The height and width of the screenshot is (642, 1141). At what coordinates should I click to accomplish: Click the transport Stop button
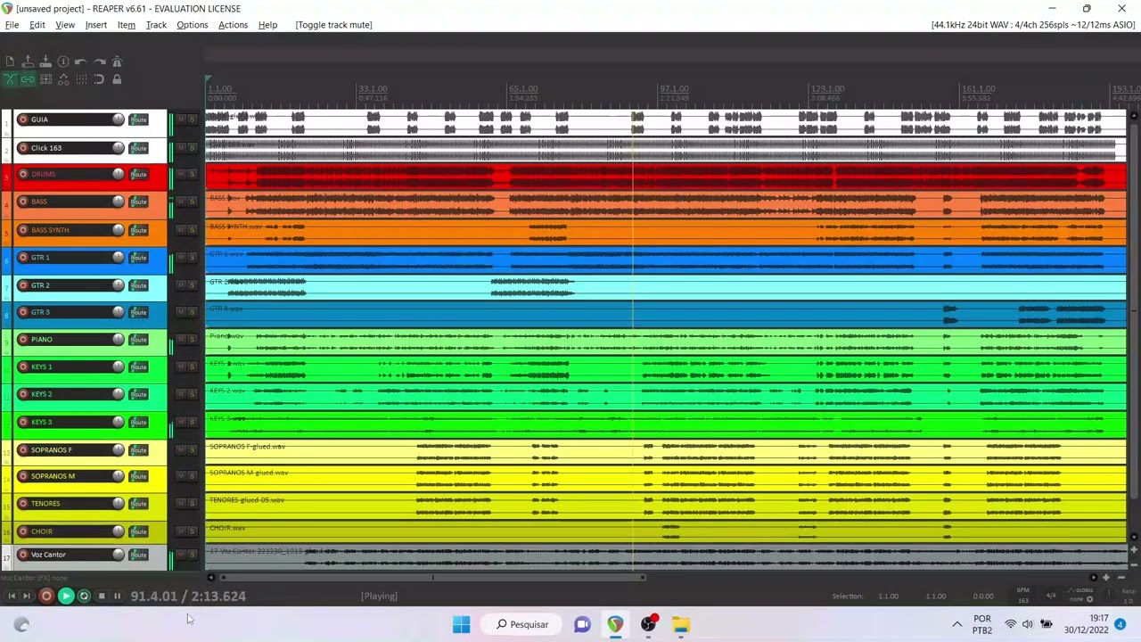[102, 596]
